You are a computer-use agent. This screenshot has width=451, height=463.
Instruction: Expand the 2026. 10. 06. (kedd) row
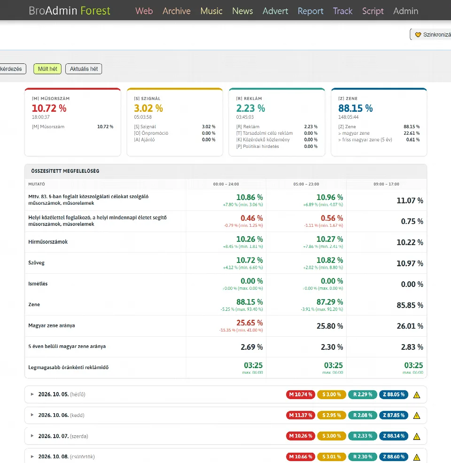[x=32, y=415]
